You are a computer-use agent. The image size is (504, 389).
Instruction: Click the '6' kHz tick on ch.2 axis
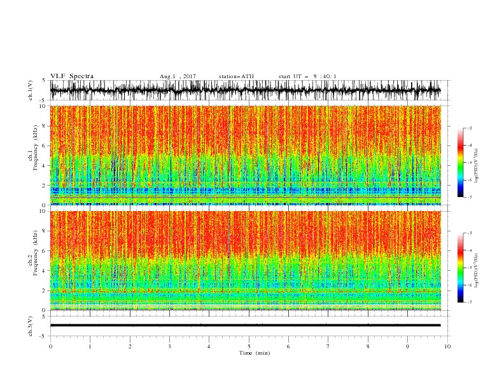(45, 251)
